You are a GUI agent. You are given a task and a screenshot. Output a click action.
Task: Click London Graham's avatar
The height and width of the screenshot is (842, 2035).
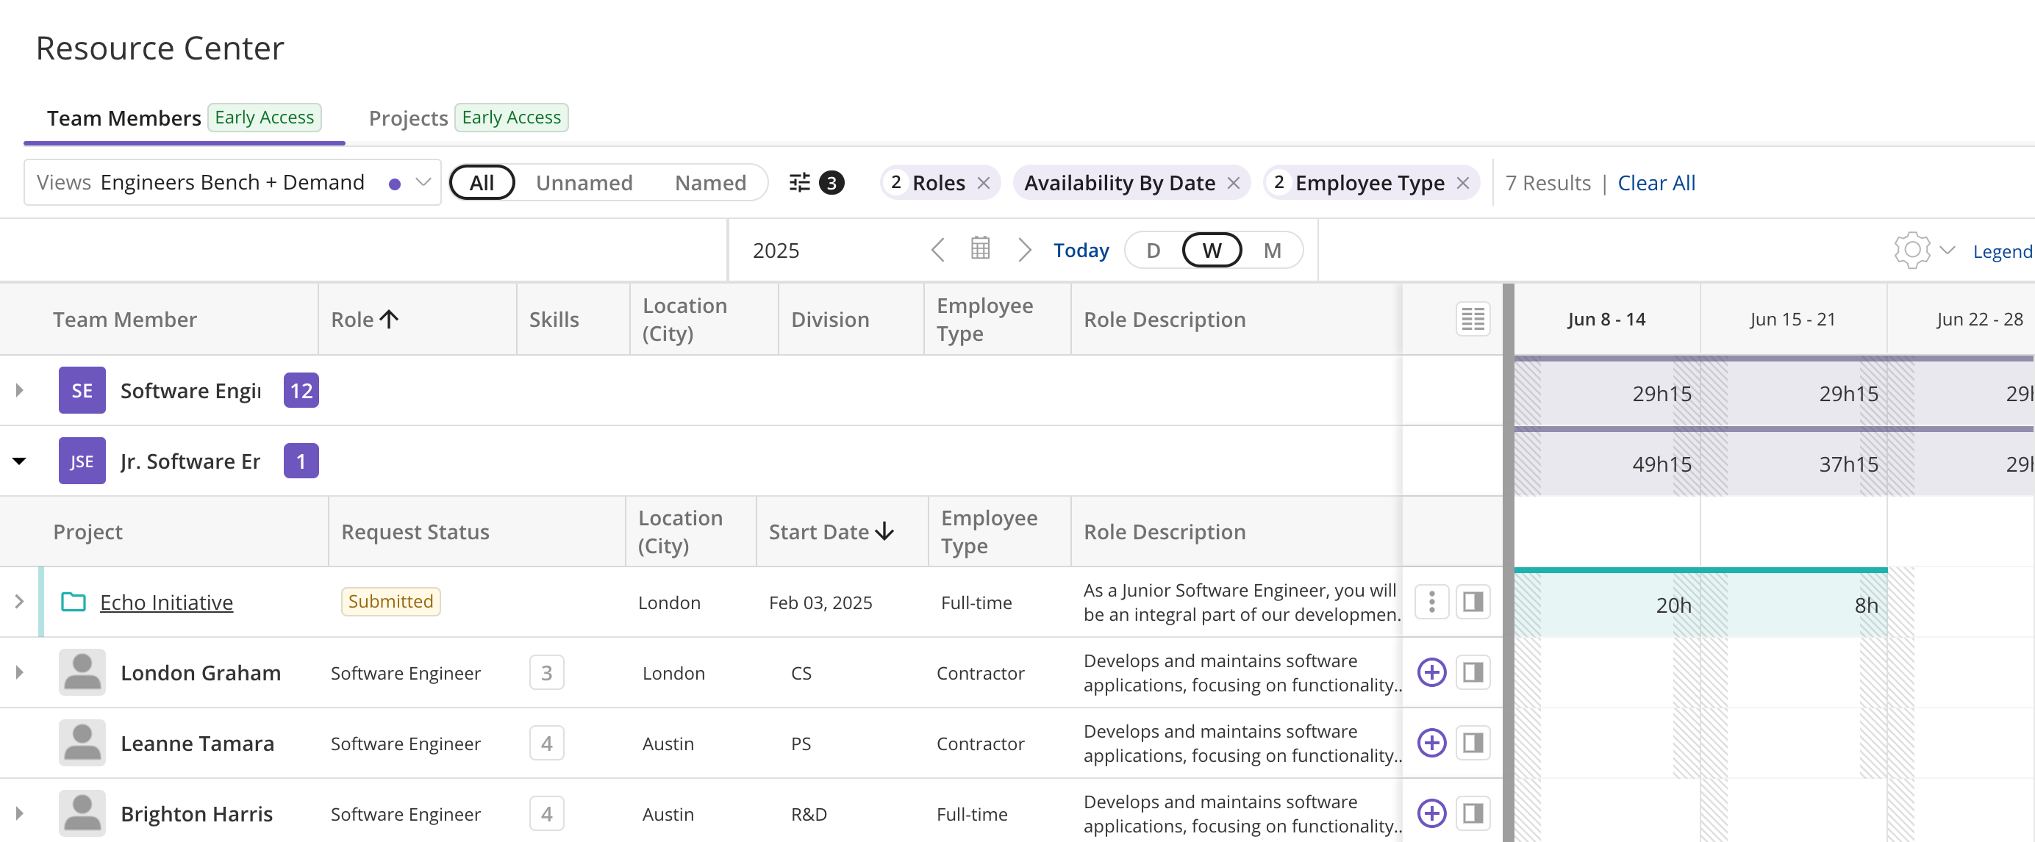coord(82,672)
